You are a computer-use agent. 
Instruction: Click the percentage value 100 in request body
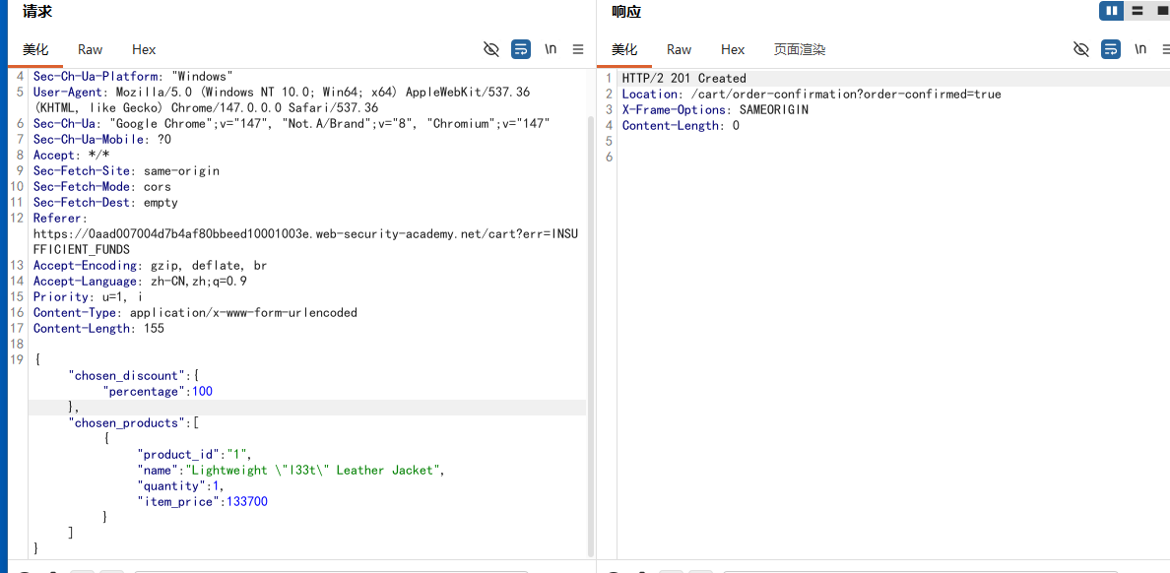202,391
